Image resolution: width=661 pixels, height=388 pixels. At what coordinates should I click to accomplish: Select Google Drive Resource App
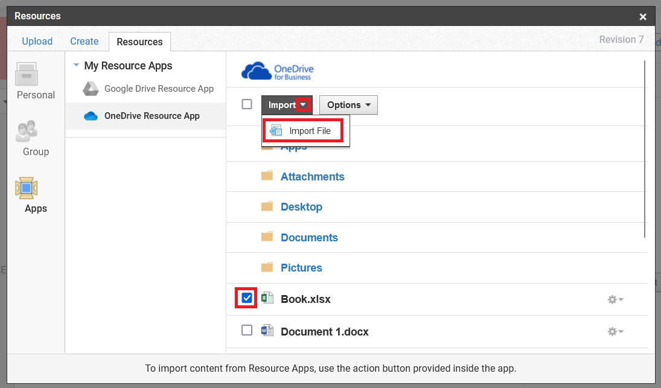159,89
